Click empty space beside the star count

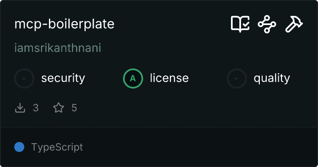[x=182, y=108]
